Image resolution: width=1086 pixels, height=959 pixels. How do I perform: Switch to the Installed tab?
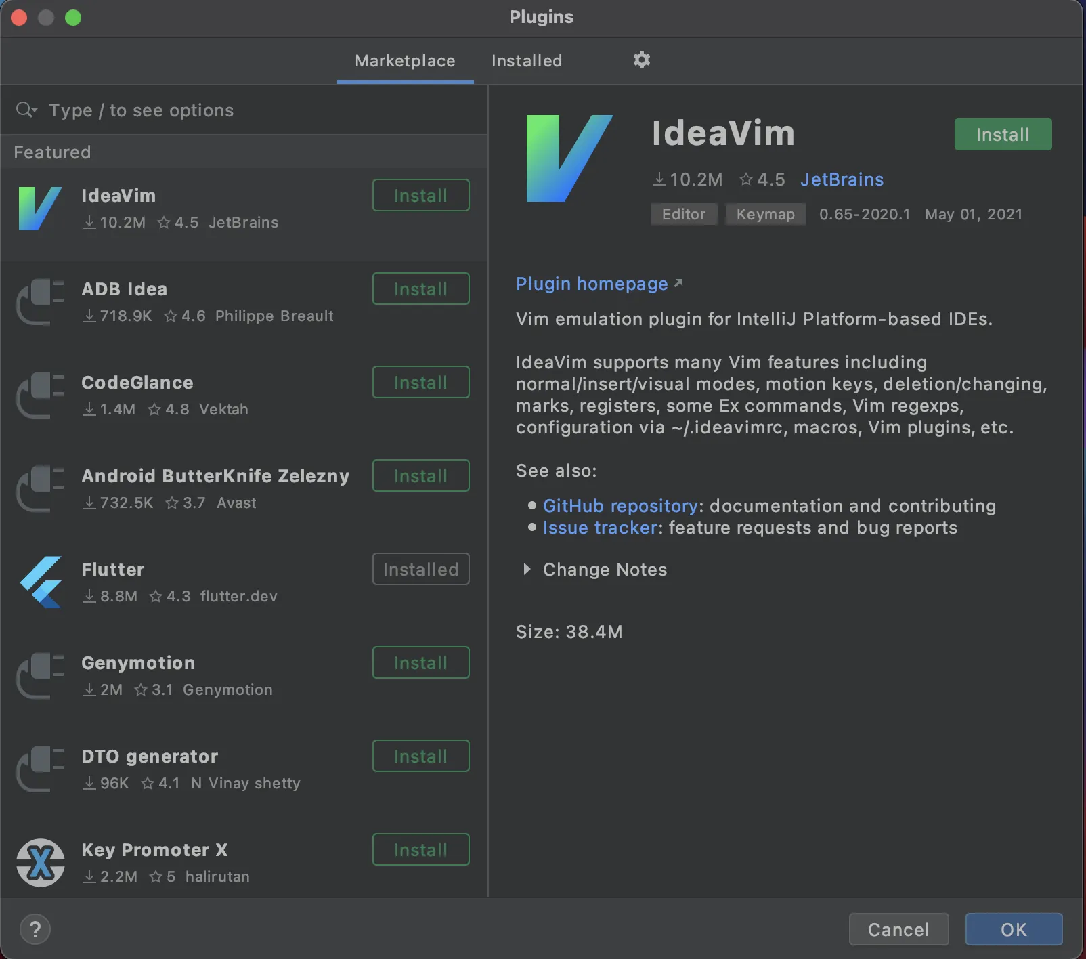coord(526,61)
